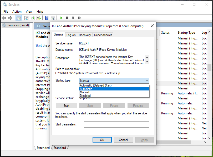The height and width of the screenshot is (157, 213).
Task: Toggle the Show/Hide Console Tree icon
Action: coord(18,18)
